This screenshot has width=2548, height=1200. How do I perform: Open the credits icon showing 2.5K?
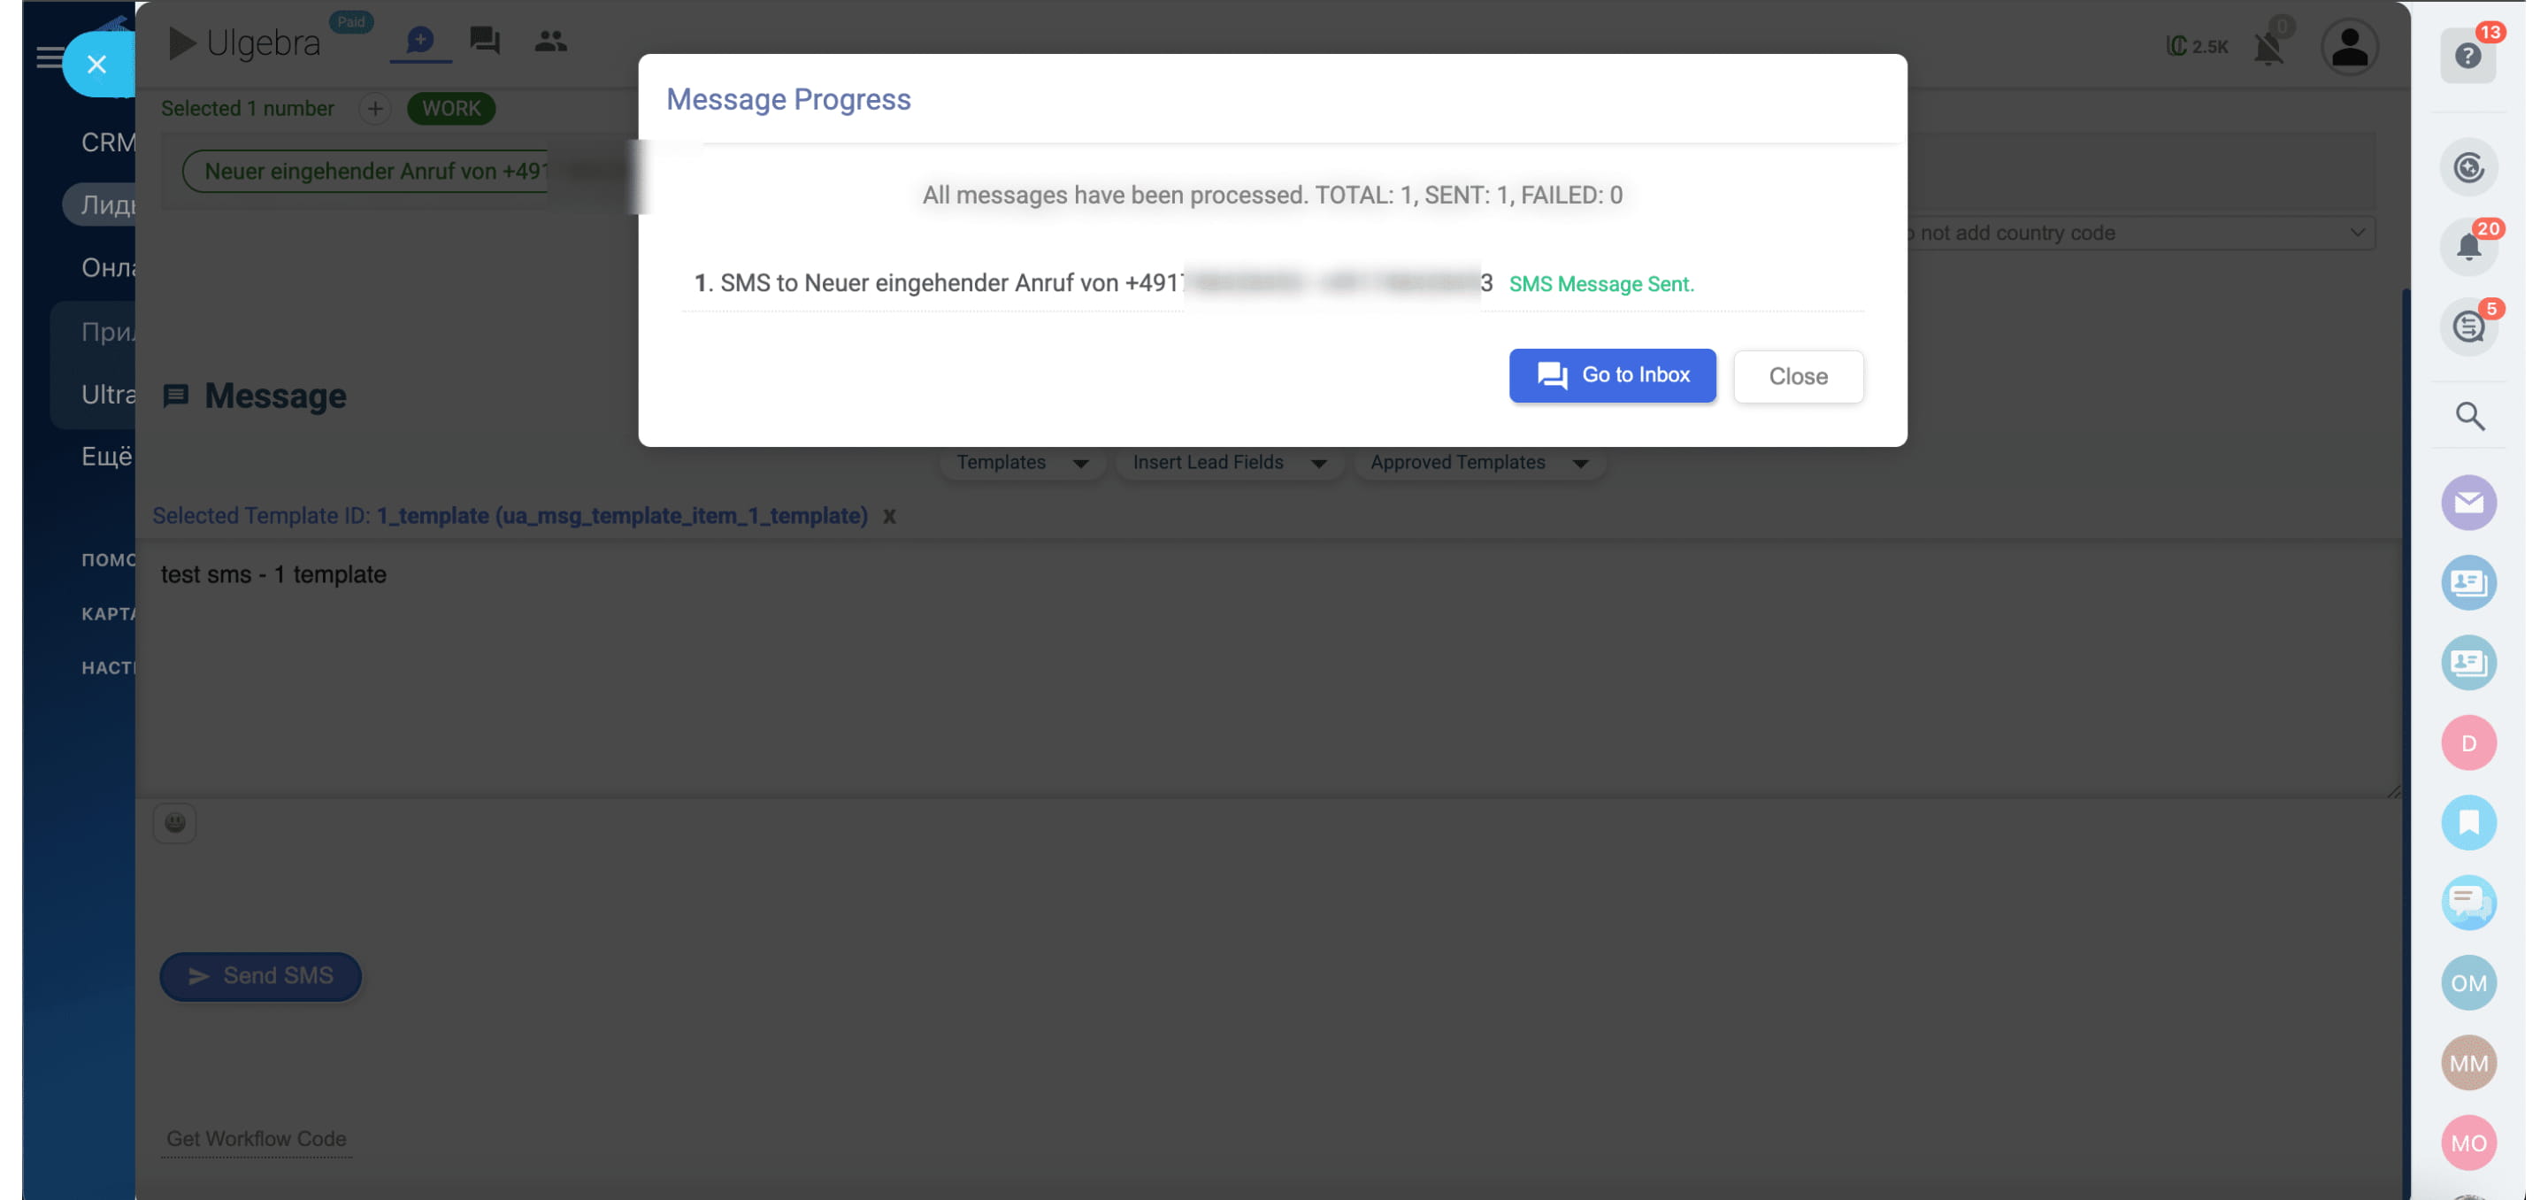(x=2197, y=45)
